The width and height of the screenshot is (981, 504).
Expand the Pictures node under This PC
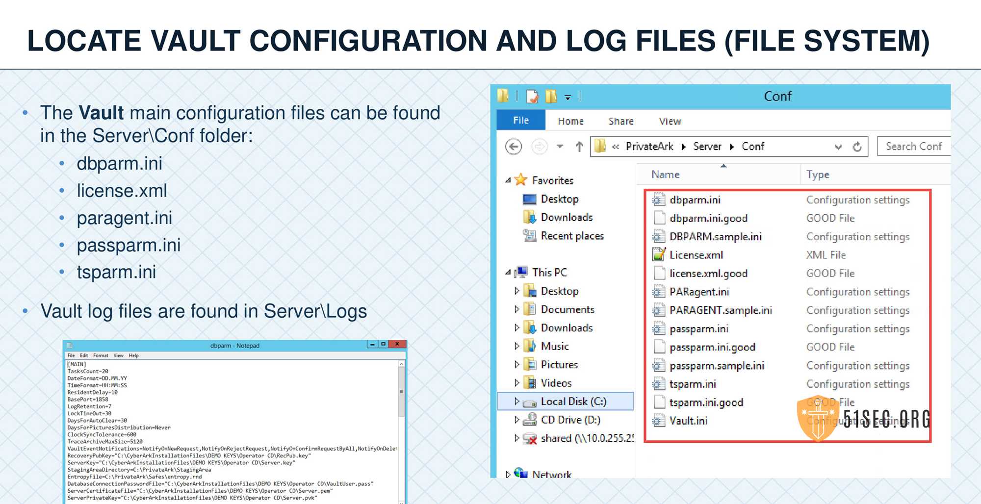516,364
